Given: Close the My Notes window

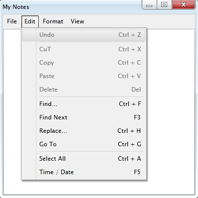Looking at the screenshot, I should 184,4.
